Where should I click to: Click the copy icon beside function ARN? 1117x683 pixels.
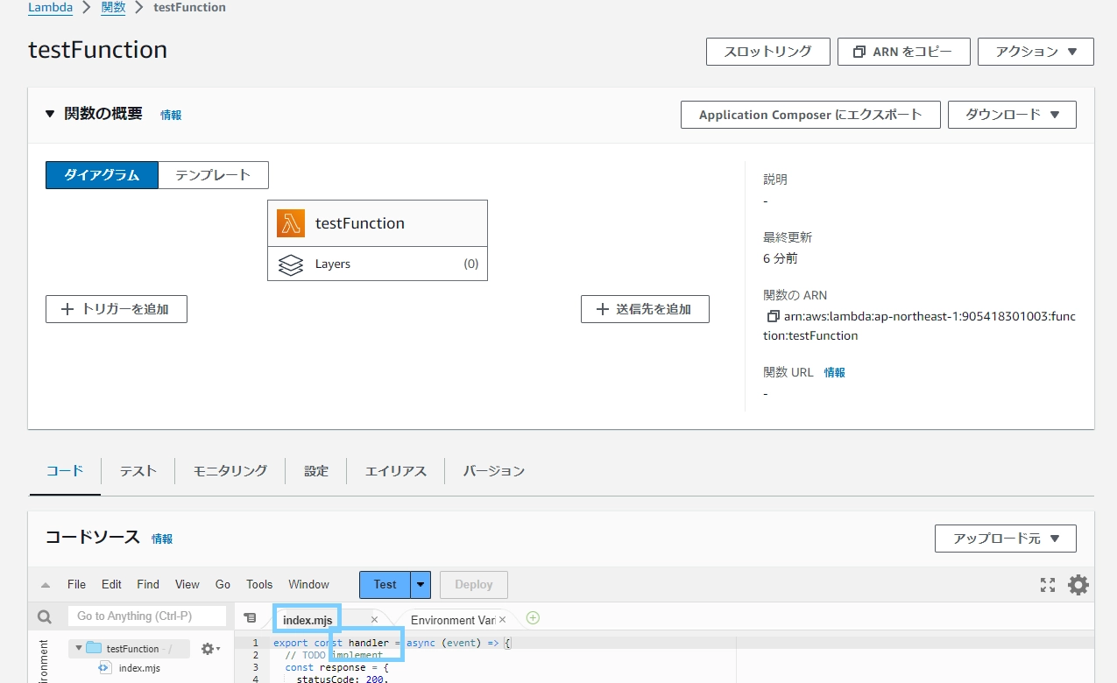click(773, 316)
